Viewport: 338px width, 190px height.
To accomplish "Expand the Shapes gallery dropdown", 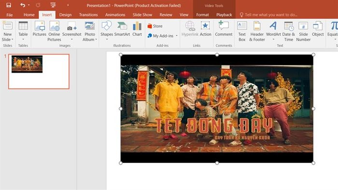I will pyautogui.click(x=107, y=40).
